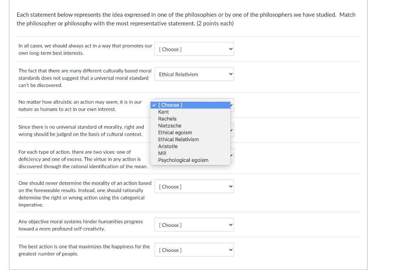Click chevron arrow of last question dropdown
The image size is (400, 280).
pos(230,250)
